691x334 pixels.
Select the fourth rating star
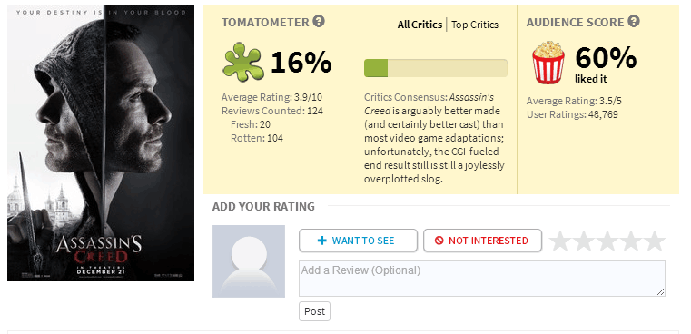pyautogui.click(x=631, y=241)
